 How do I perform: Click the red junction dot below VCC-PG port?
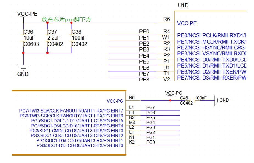[170, 100]
